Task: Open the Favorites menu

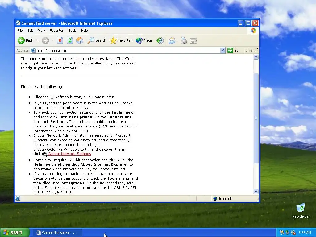Action: click(57, 31)
